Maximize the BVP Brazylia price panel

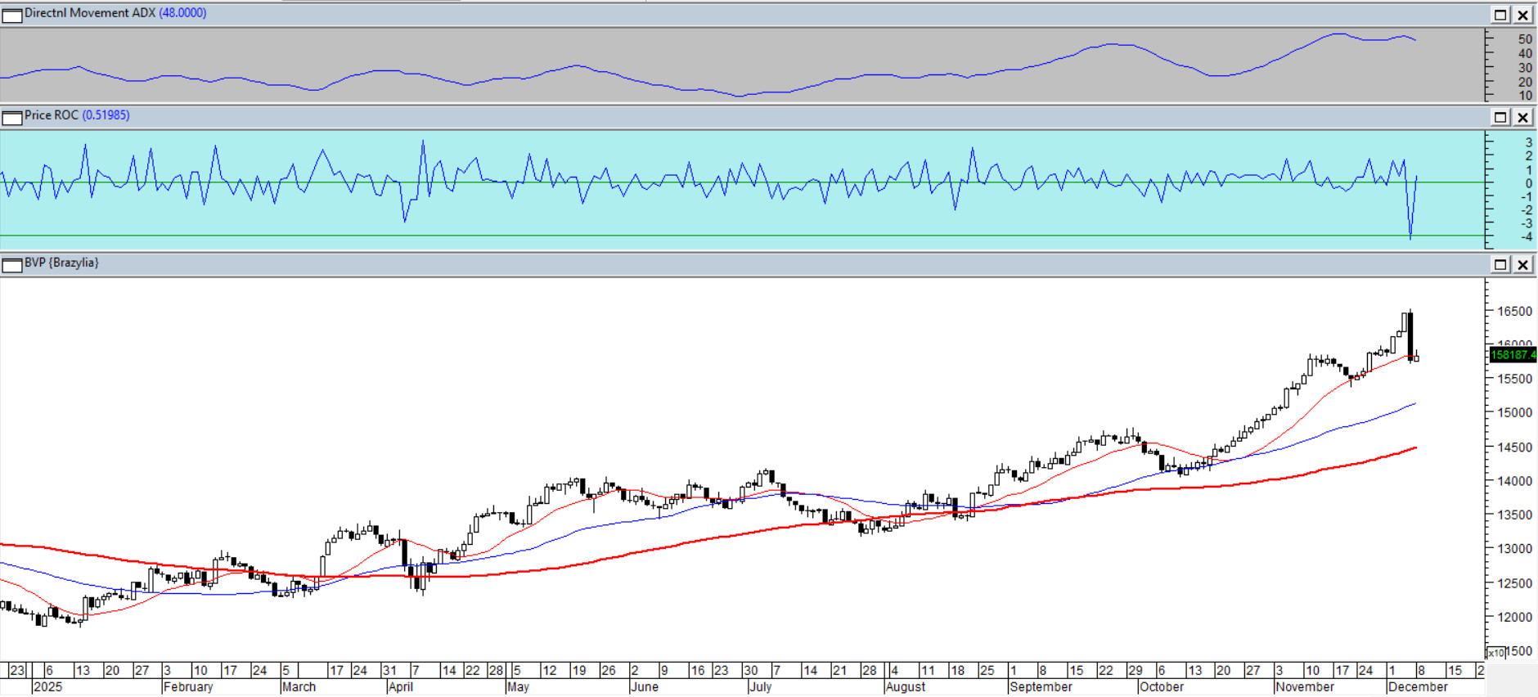click(x=1500, y=264)
